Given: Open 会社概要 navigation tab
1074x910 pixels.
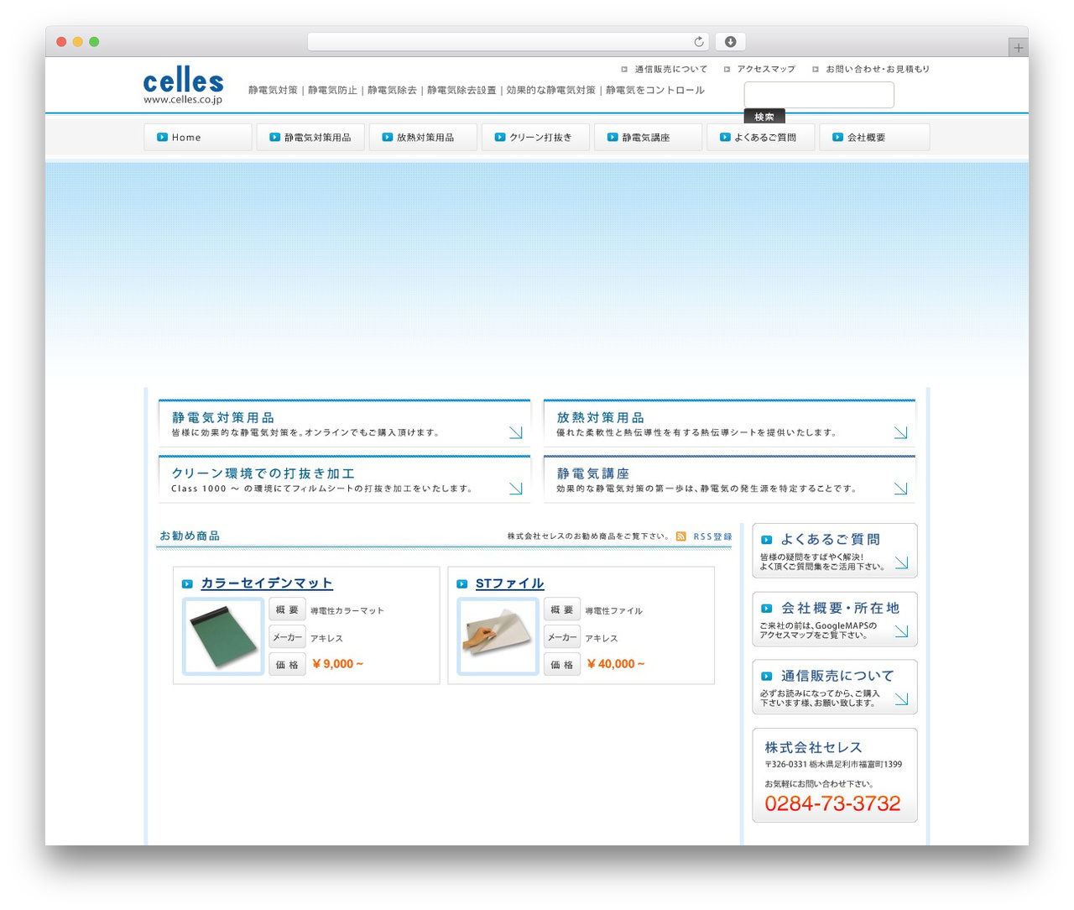Looking at the screenshot, I should (x=873, y=137).
